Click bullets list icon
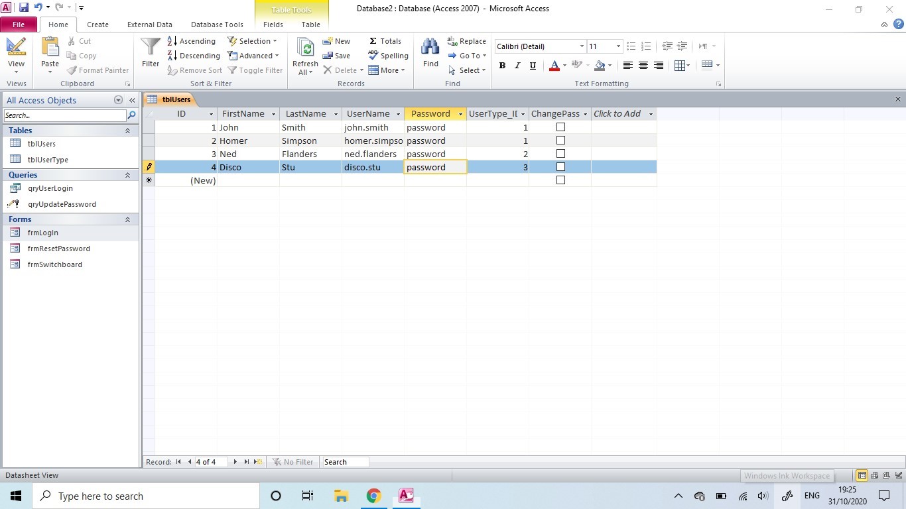The image size is (906, 509). click(x=631, y=46)
